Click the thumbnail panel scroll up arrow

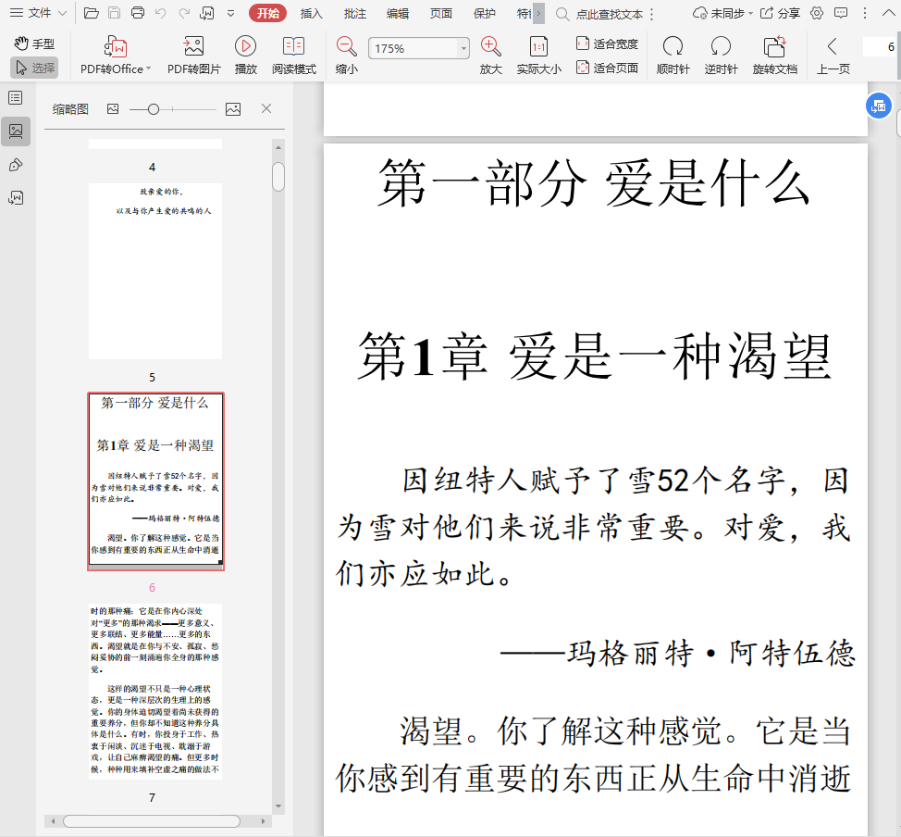point(278,147)
